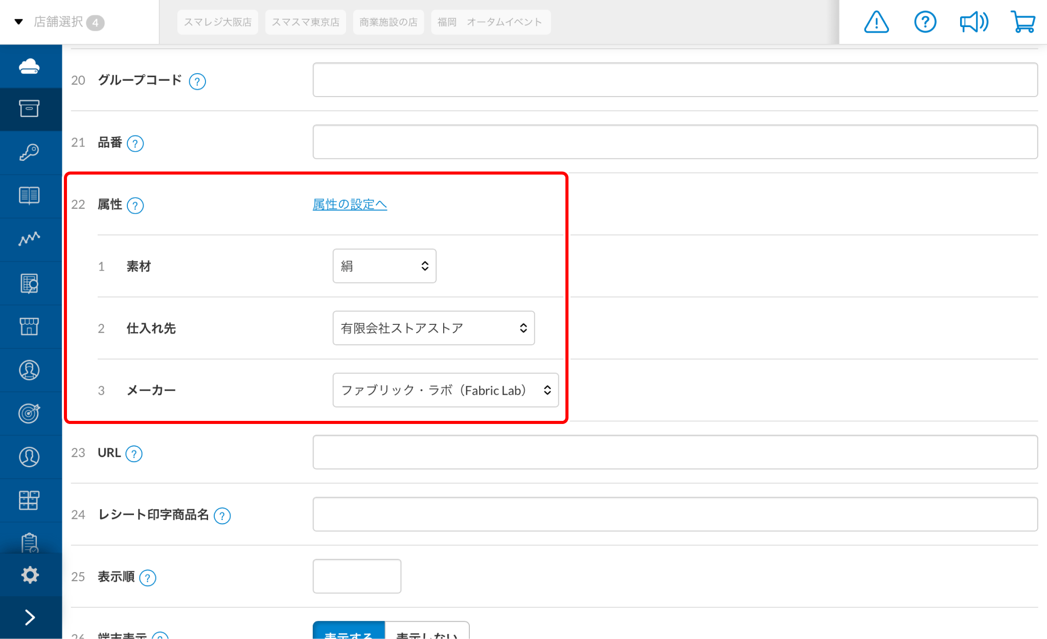Show help for 品番
The height and width of the screenshot is (639, 1047).
pyautogui.click(x=135, y=144)
